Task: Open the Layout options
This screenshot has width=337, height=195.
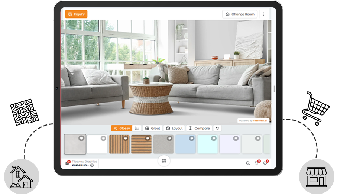Action: tap(174, 128)
